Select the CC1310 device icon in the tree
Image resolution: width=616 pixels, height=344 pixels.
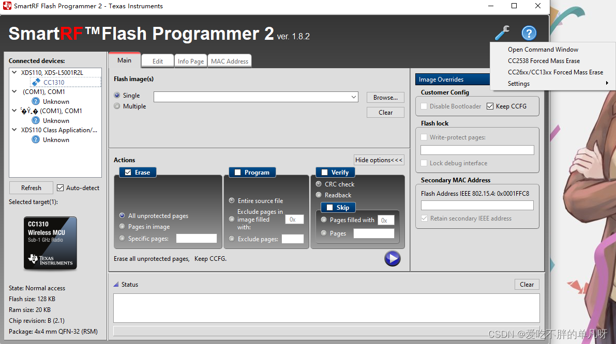click(x=36, y=82)
